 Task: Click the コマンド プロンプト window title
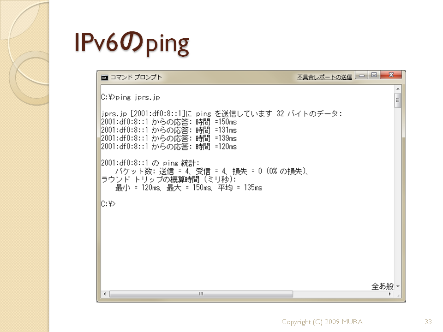(x=136, y=77)
